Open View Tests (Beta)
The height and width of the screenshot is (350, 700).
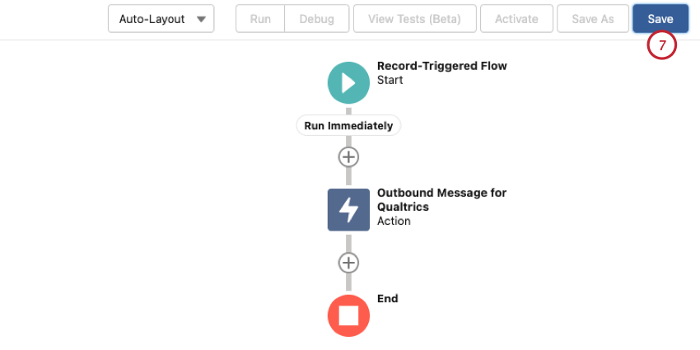pos(415,19)
